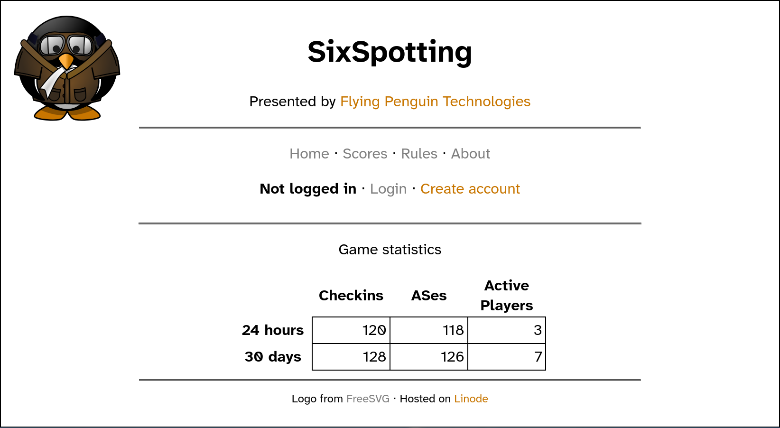Visit the About page

pyautogui.click(x=470, y=154)
